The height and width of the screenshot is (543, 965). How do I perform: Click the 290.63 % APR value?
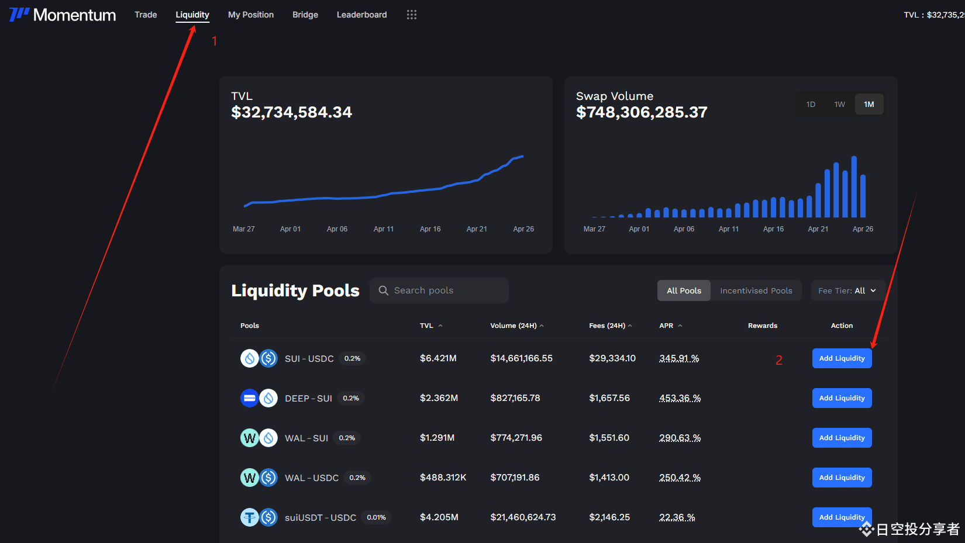click(x=680, y=438)
